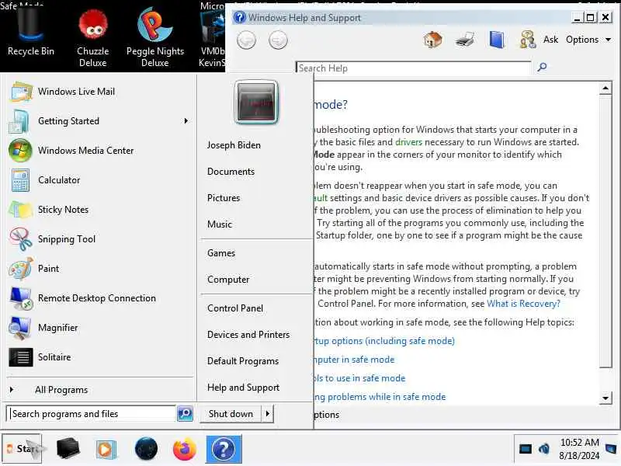This screenshot has height=466, width=621.
Task: Open Games from Start menu
Action: (221, 253)
